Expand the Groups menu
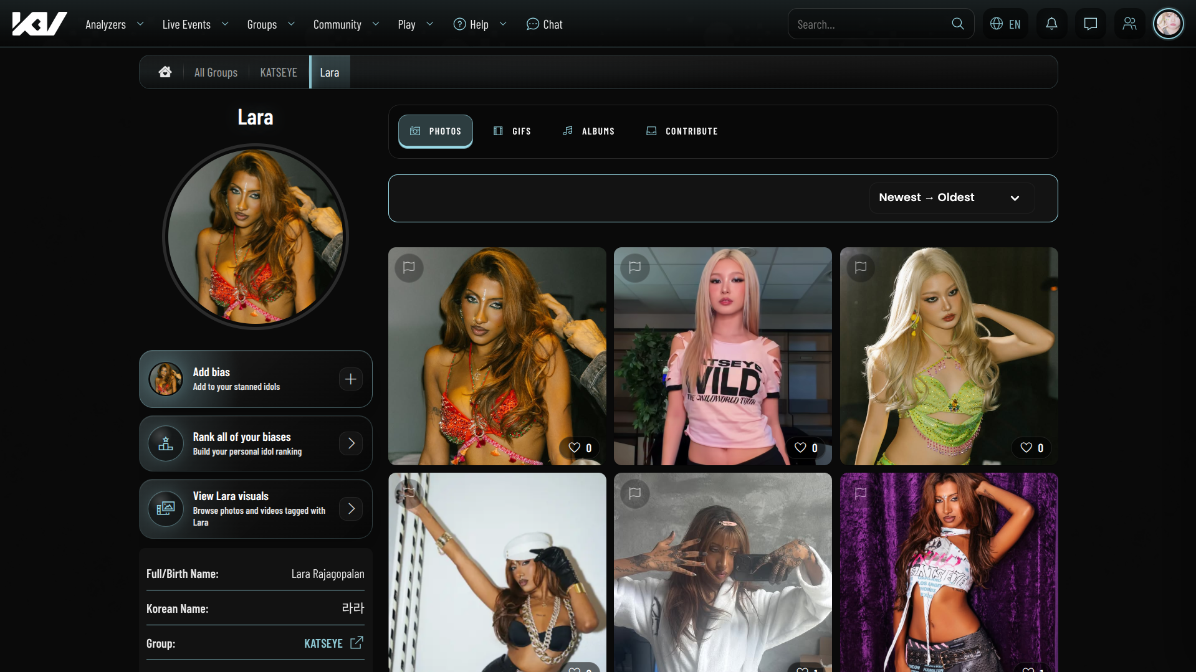This screenshot has width=1196, height=672. click(x=271, y=24)
